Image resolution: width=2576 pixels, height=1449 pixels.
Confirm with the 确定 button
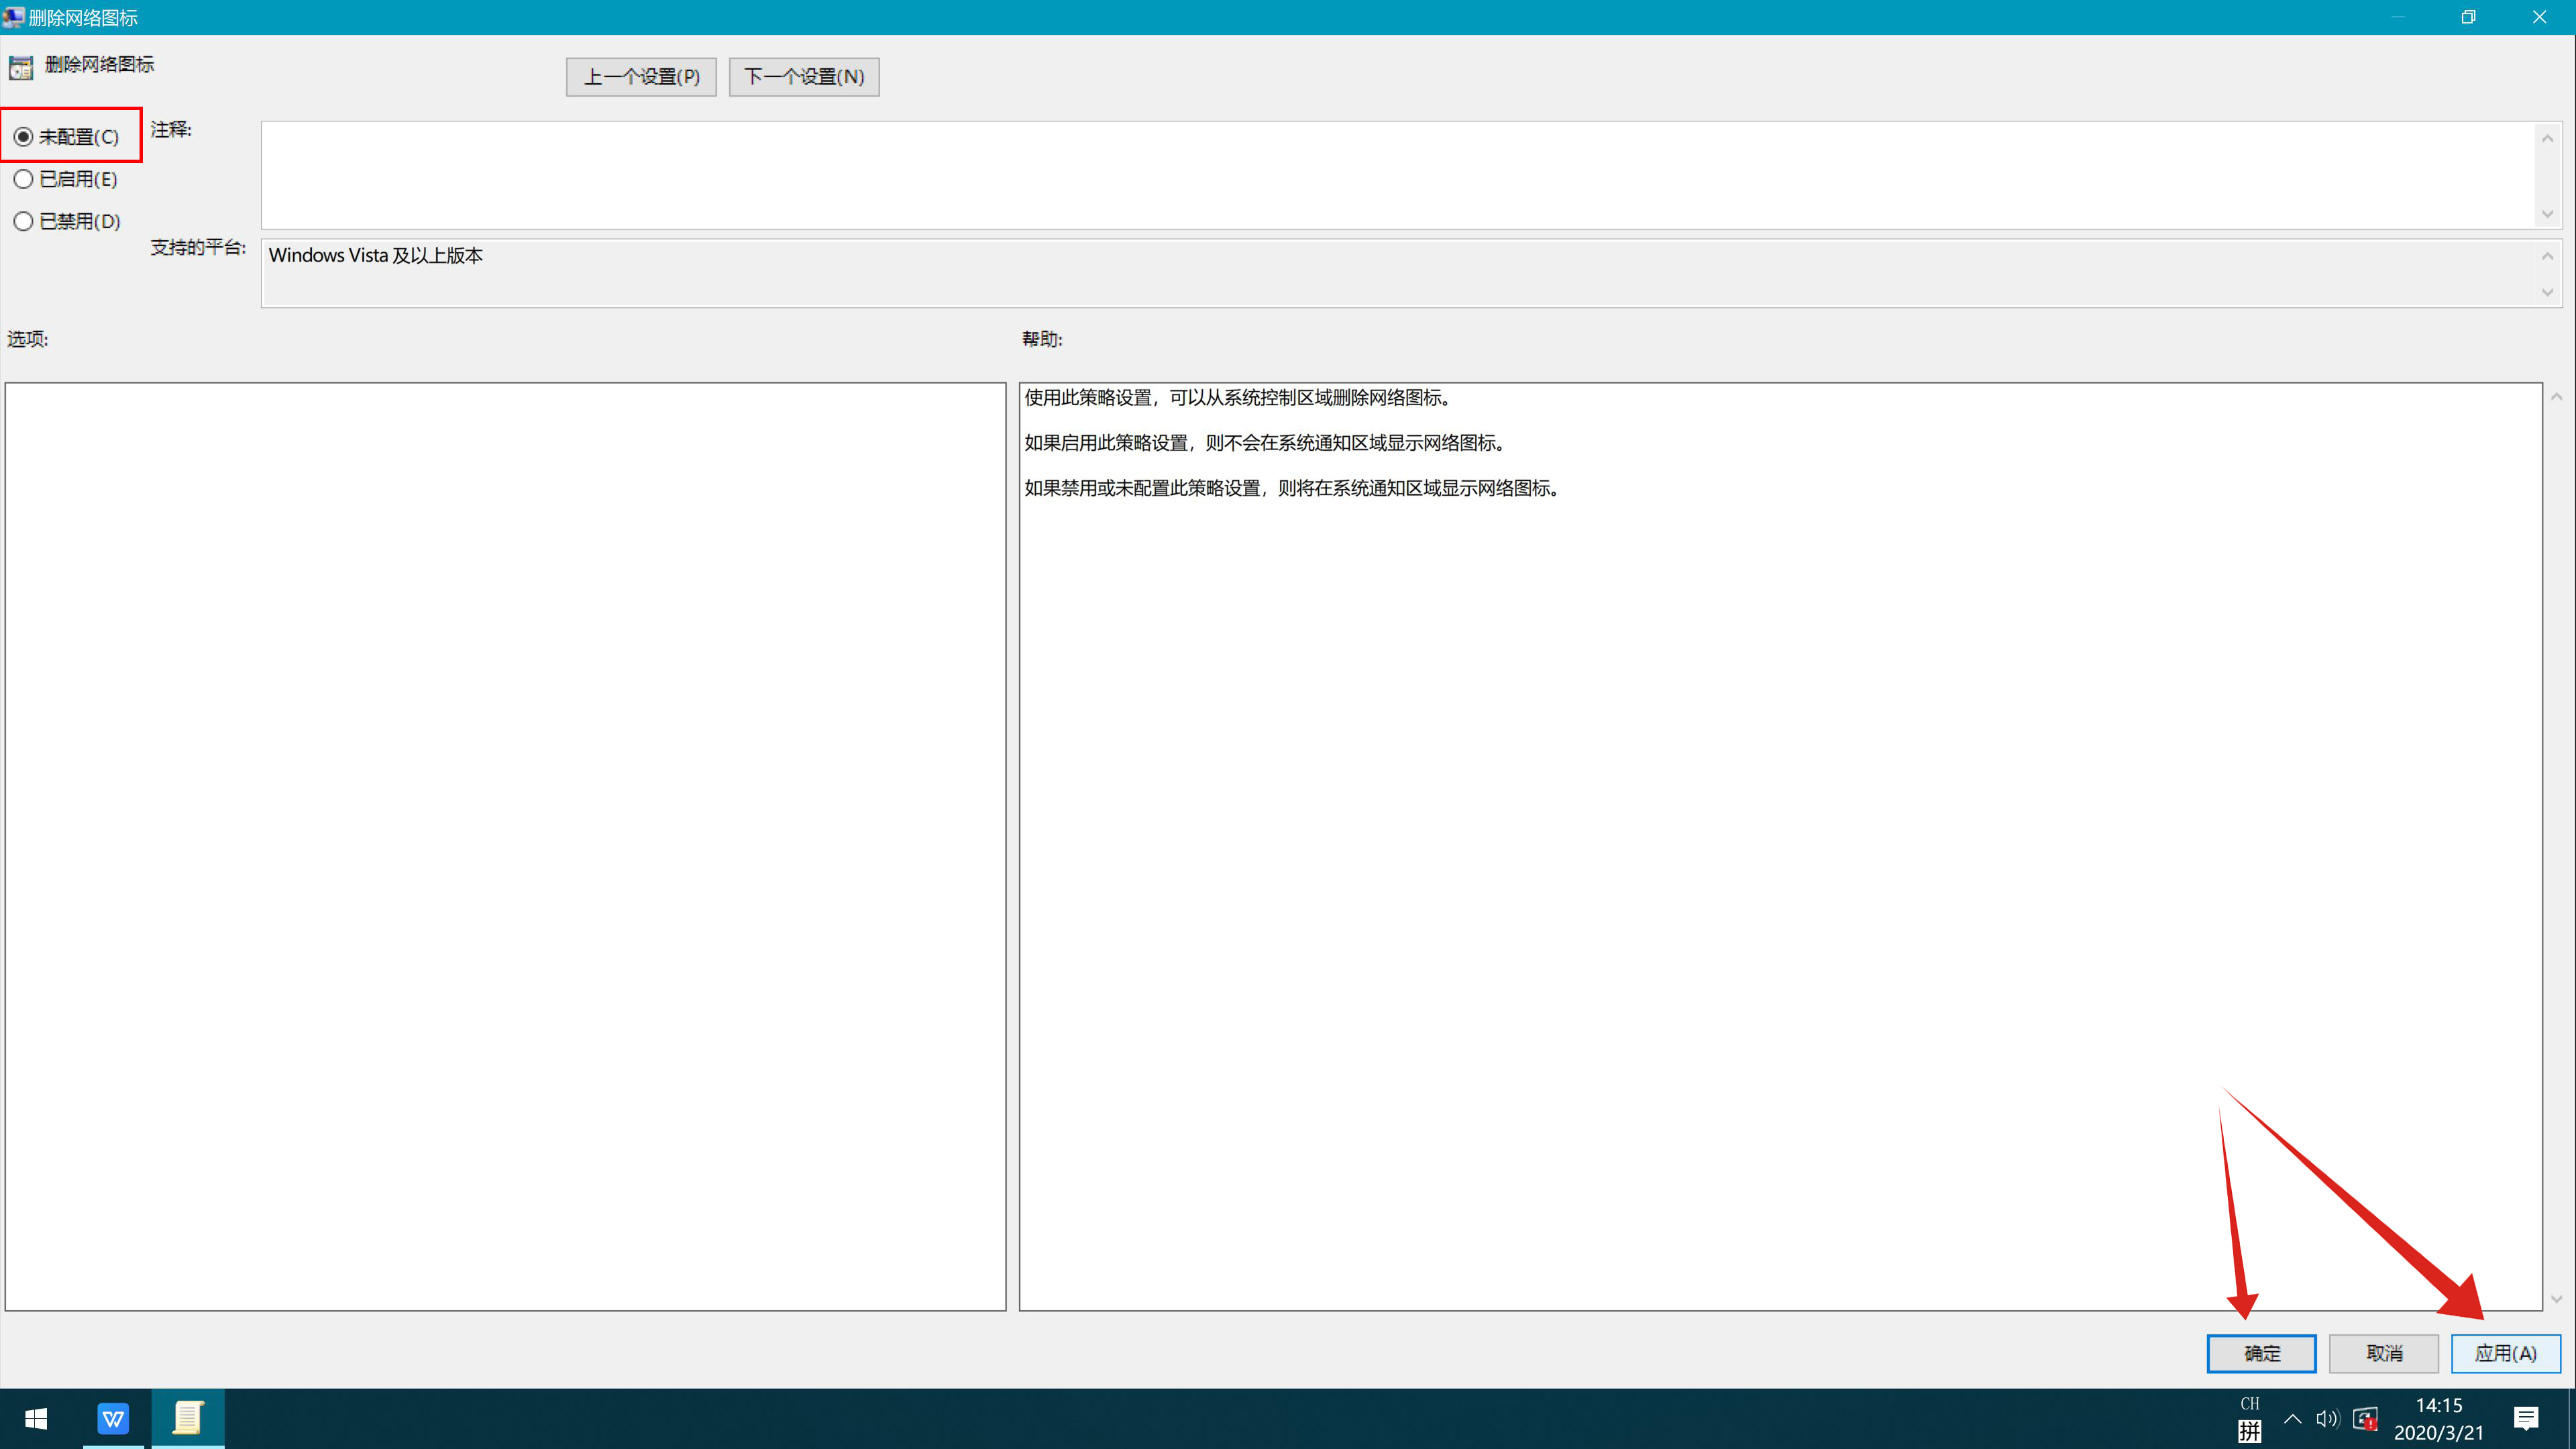[2261, 1353]
